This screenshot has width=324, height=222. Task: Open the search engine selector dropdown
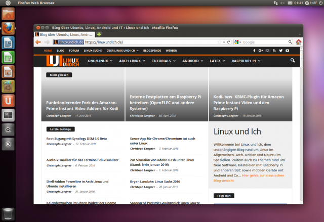tap(238, 42)
